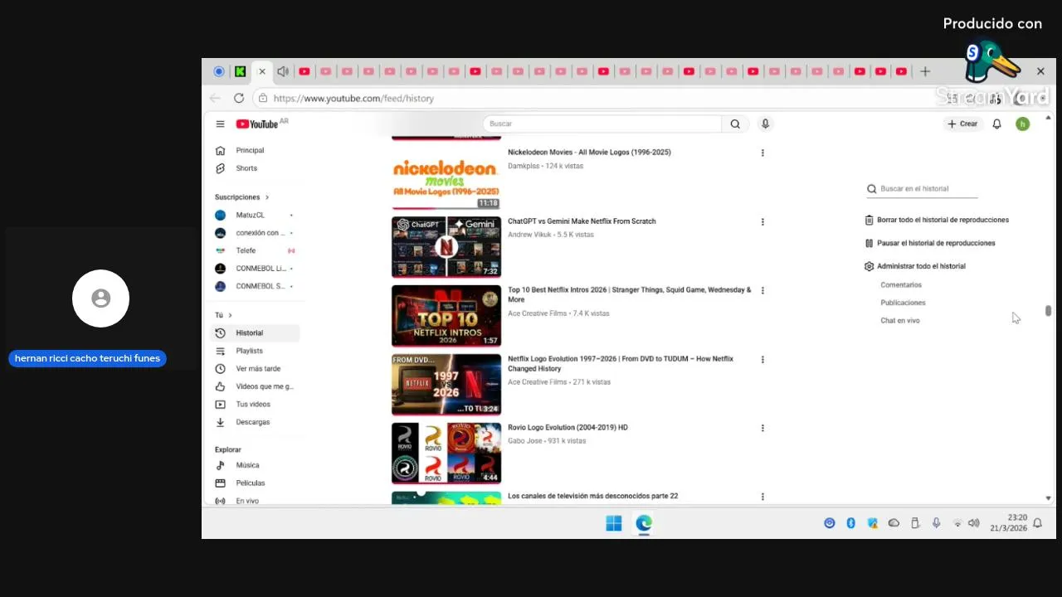Image resolution: width=1062 pixels, height=597 pixels.
Task: Click scrollbar down arrow
Action: click(1048, 498)
